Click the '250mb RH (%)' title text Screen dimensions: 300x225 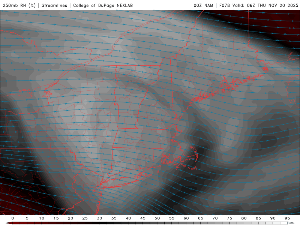point(19,5)
